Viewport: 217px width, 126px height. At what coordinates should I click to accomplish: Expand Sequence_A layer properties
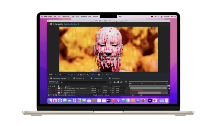tap(57, 90)
